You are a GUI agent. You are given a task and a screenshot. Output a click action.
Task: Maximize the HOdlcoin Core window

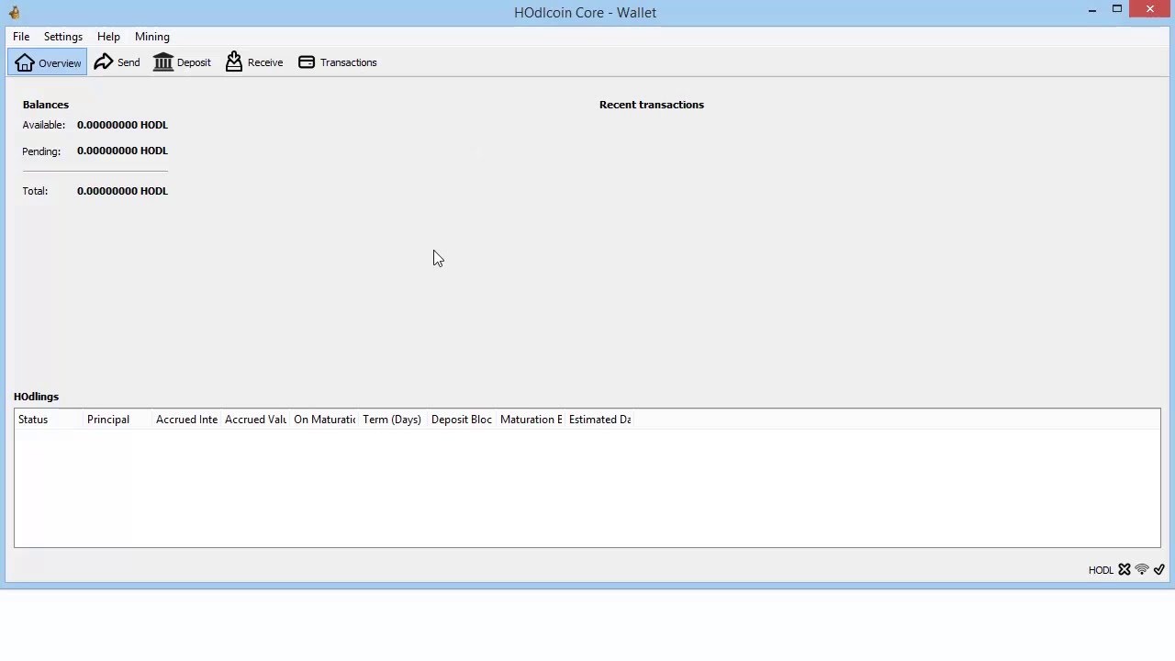pyautogui.click(x=1117, y=9)
